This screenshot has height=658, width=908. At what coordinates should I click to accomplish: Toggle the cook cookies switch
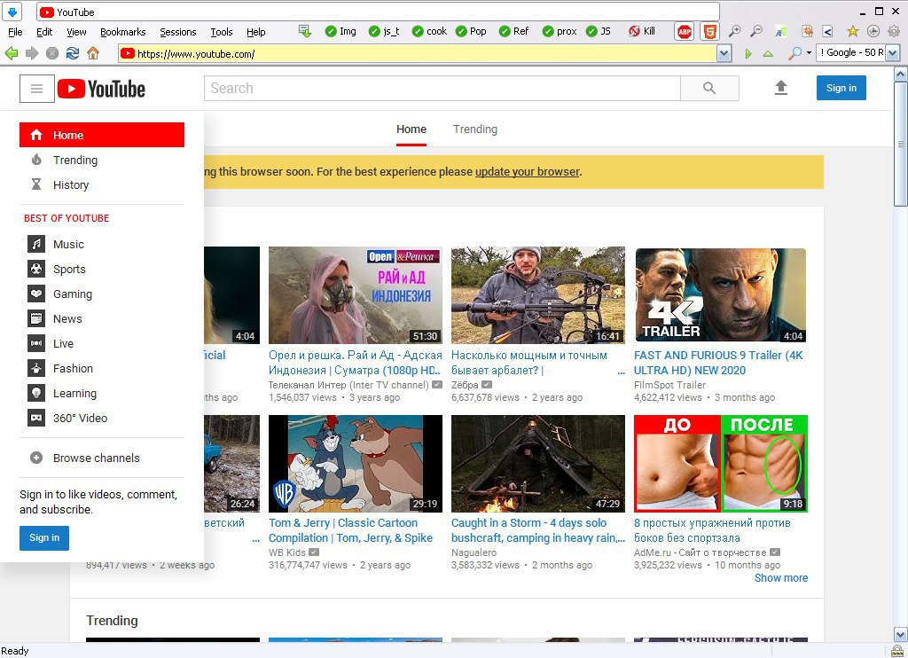tap(429, 31)
